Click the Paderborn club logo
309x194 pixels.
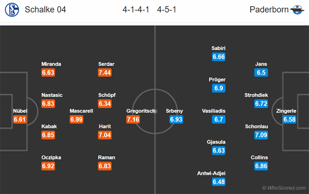point(297,10)
